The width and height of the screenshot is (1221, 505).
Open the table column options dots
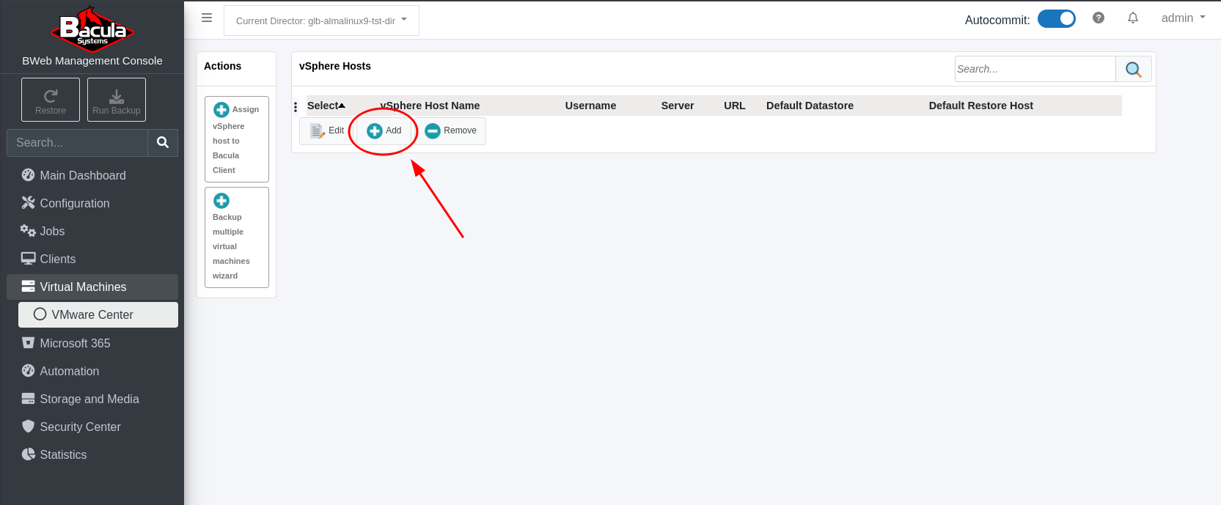pyautogui.click(x=296, y=107)
